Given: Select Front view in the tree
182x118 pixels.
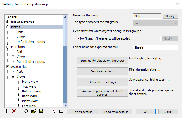Looking at the screenshot, I should tap(30, 82).
